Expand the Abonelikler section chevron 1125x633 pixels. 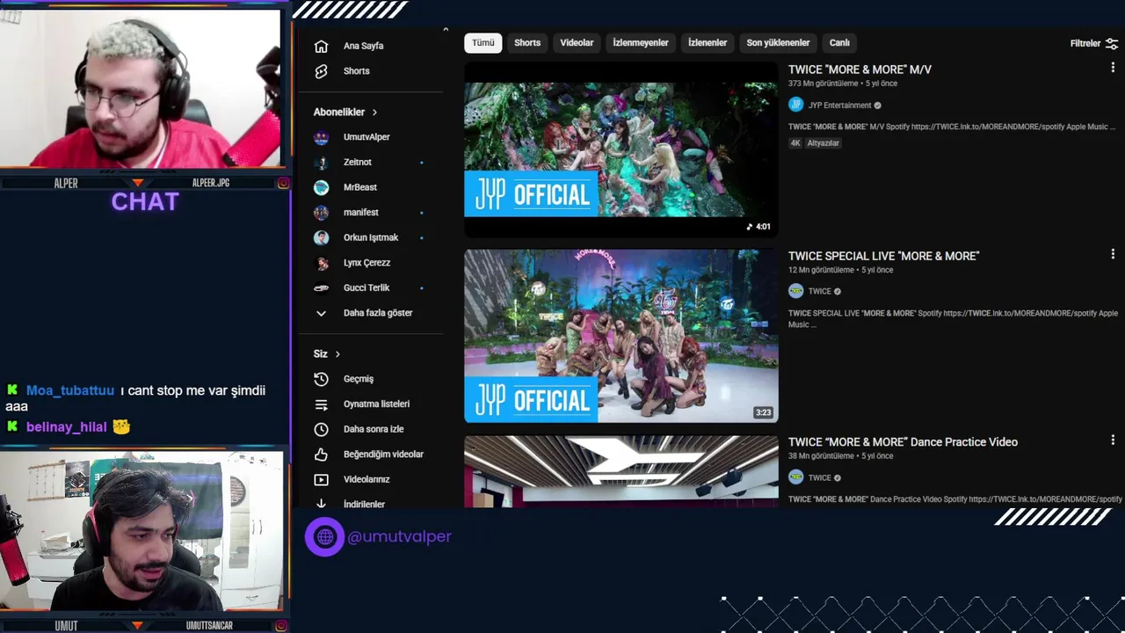pyautogui.click(x=374, y=113)
